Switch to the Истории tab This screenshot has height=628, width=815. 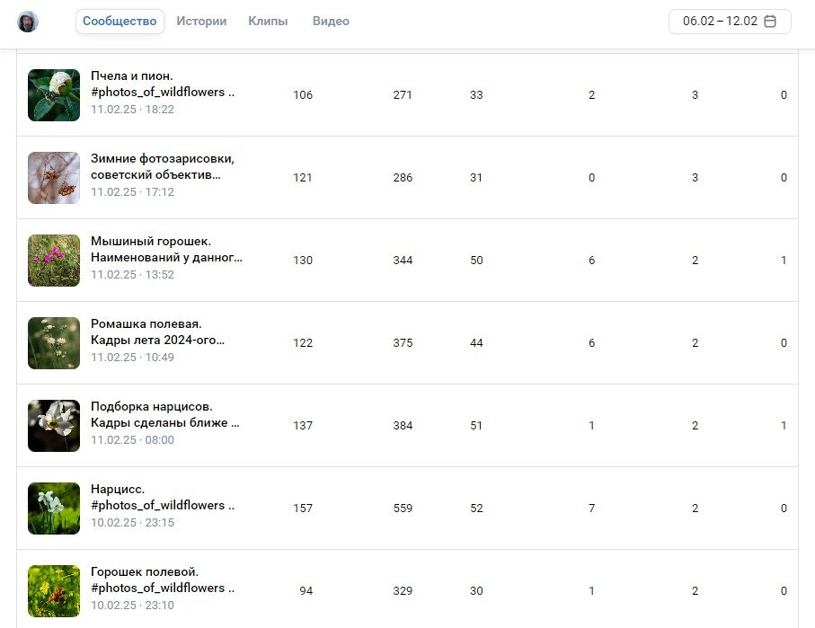tap(201, 22)
